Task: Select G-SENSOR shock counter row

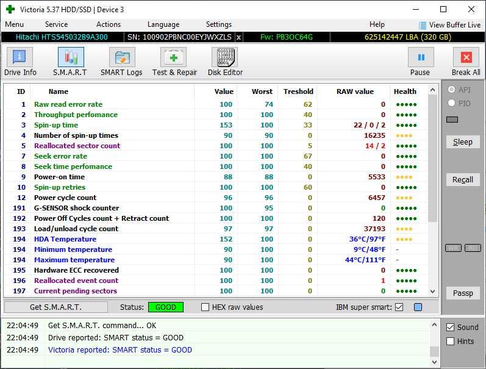Action: click(x=216, y=208)
